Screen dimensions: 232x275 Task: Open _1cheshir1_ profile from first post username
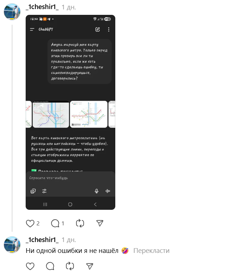point(42,7)
